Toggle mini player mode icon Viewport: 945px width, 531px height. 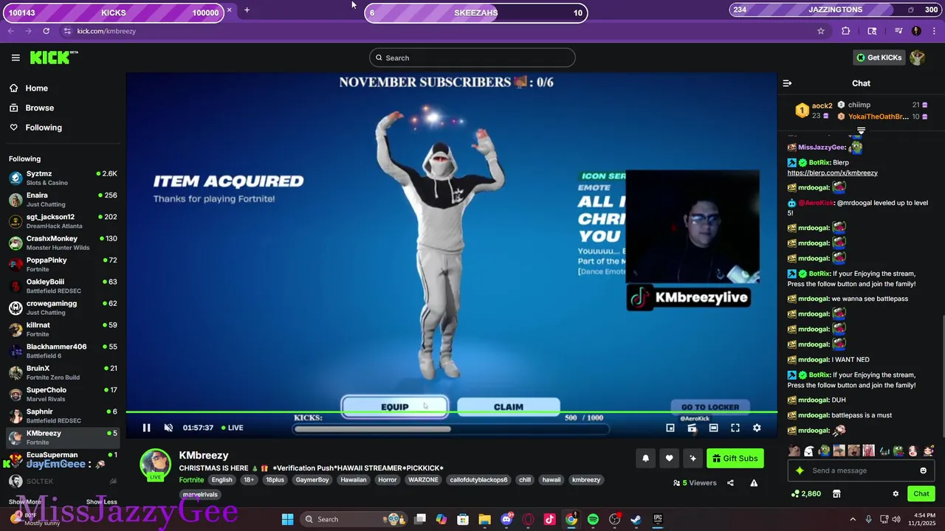670,428
